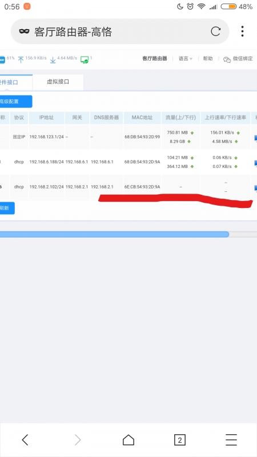This screenshot has width=257, height=457.
Task: Click the 网关 column header
Action: pyautogui.click(x=77, y=118)
